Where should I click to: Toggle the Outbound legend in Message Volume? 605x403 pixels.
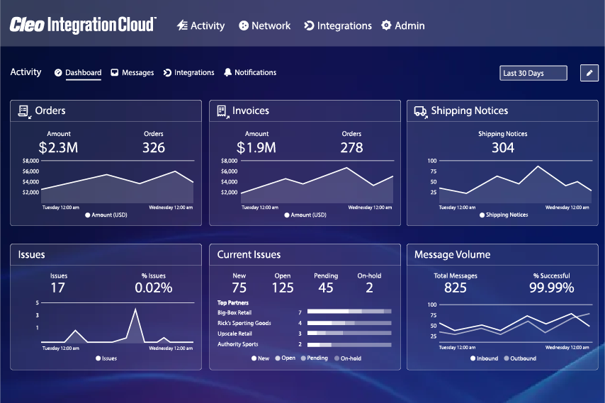520,358
